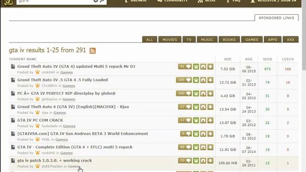
Task: Open GTA IV PC COM CRACK link
Action: [x=40, y=120]
